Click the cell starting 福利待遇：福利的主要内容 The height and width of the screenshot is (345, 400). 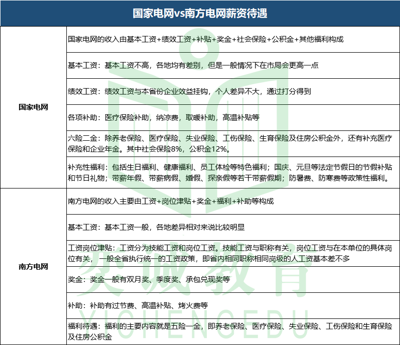tap(233, 332)
